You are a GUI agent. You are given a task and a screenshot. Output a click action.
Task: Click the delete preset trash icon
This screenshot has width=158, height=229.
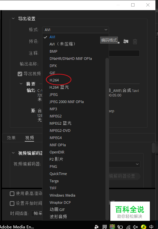pos(135,42)
